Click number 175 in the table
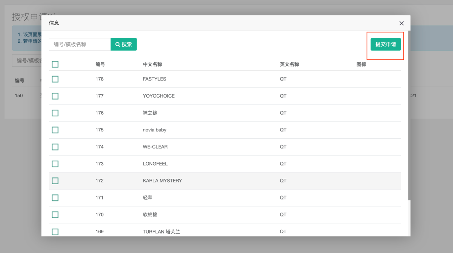The height and width of the screenshot is (253, 453). pyautogui.click(x=99, y=130)
